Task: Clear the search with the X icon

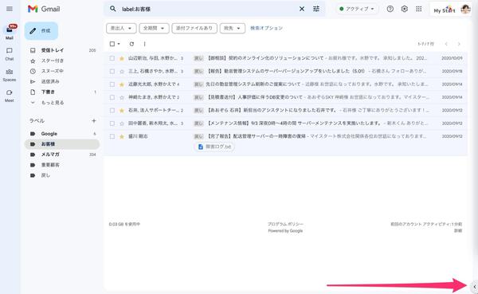Action: point(302,9)
